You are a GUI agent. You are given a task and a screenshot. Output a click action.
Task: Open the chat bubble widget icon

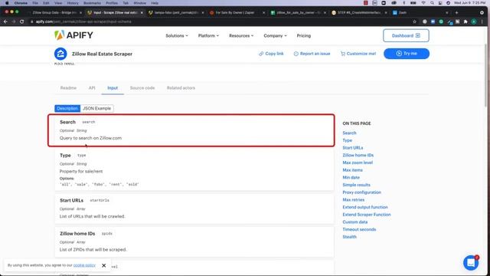tap(471, 262)
